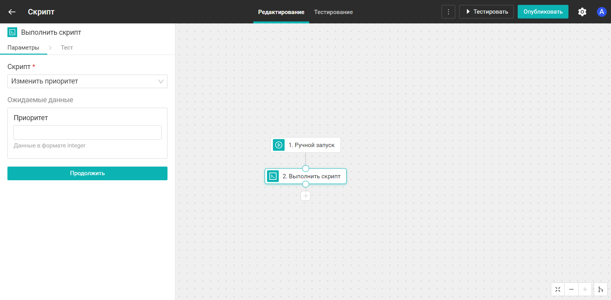Click the top connector of Выполнить скрипт node

(306, 169)
